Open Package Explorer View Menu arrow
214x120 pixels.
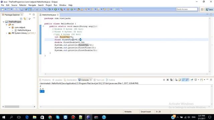(34, 18)
